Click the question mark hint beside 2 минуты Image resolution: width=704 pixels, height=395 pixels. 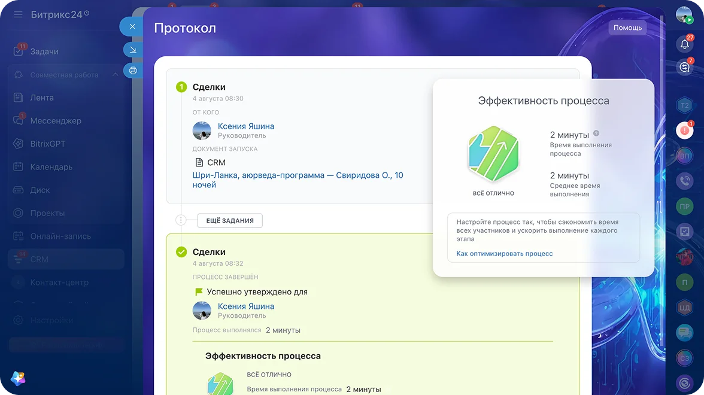[x=596, y=133]
